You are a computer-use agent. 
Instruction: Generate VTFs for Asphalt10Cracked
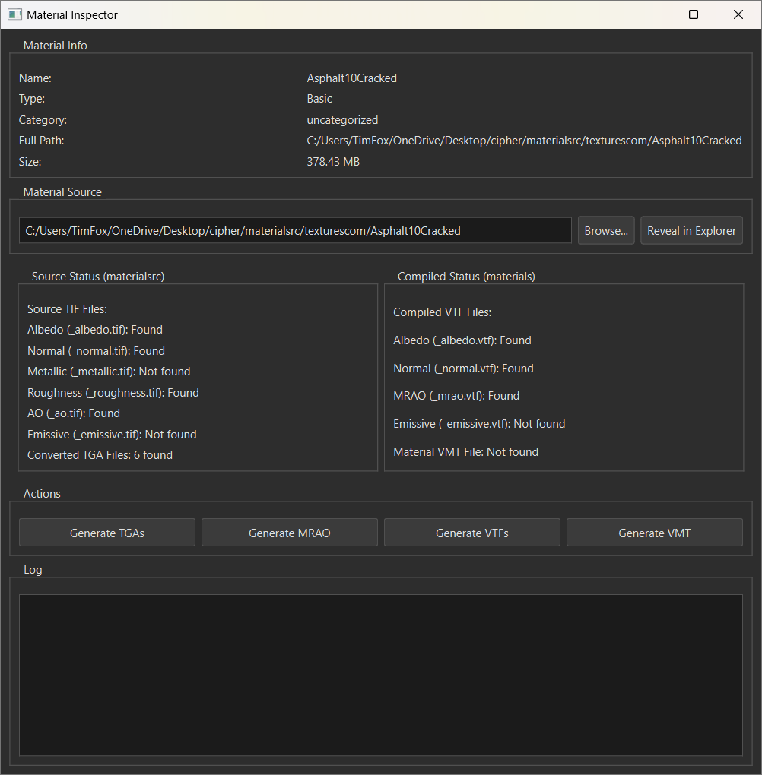coord(471,532)
